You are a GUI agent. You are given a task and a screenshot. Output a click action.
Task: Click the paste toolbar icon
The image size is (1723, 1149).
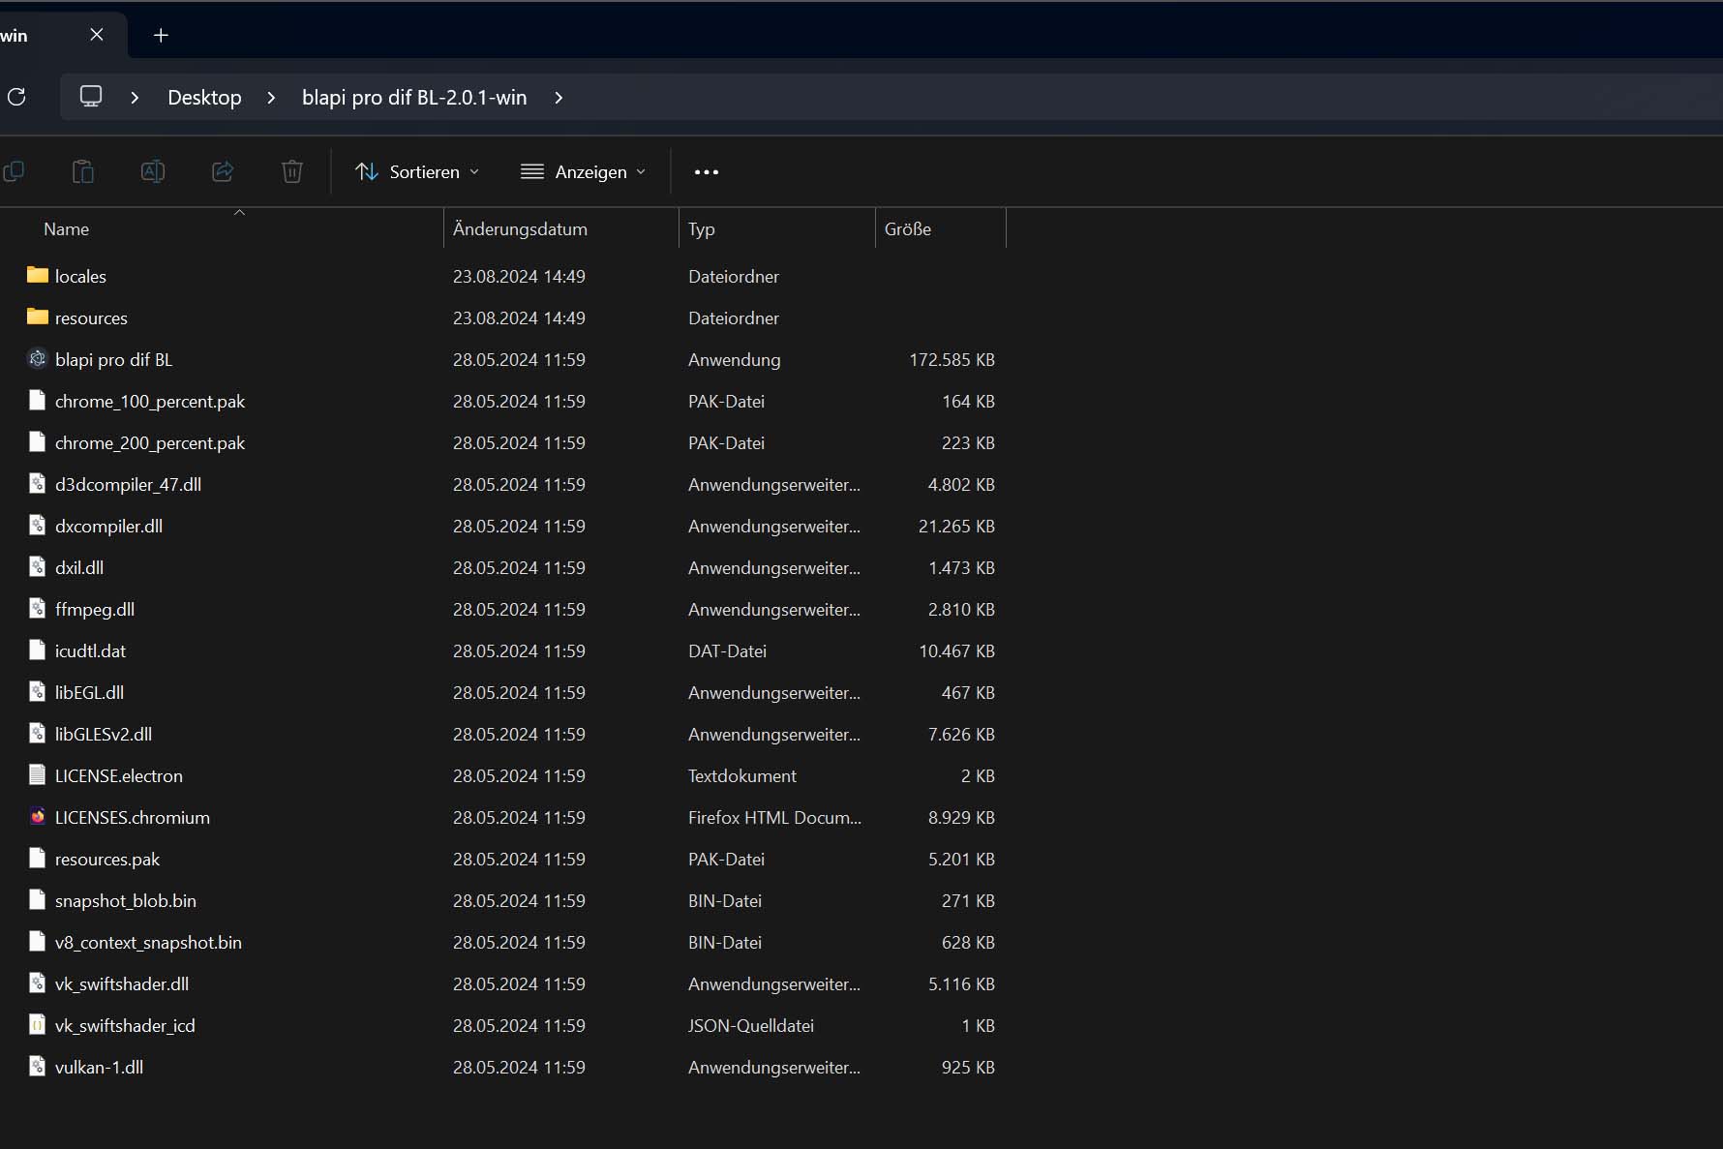pos(83,171)
